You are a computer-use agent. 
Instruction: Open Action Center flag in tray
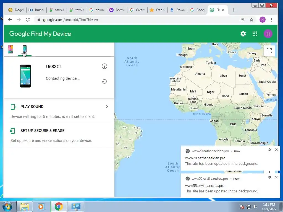click(242, 207)
